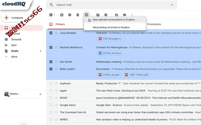
Task: Click the search magnifier icon
Action: pyautogui.click(x=51, y=5)
